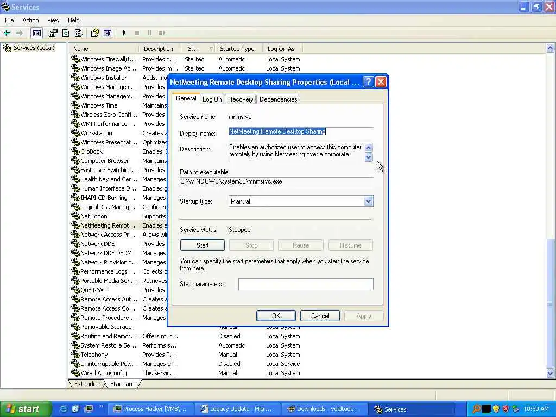The height and width of the screenshot is (417, 556).
Task: Open the View menu
Action: pos(53,20)
